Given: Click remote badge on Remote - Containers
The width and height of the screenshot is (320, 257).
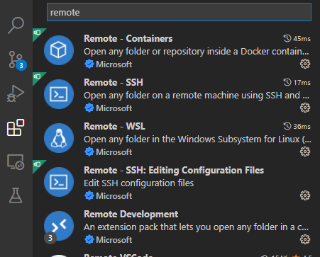Looking at the screenshot, I should click(38, 33).
